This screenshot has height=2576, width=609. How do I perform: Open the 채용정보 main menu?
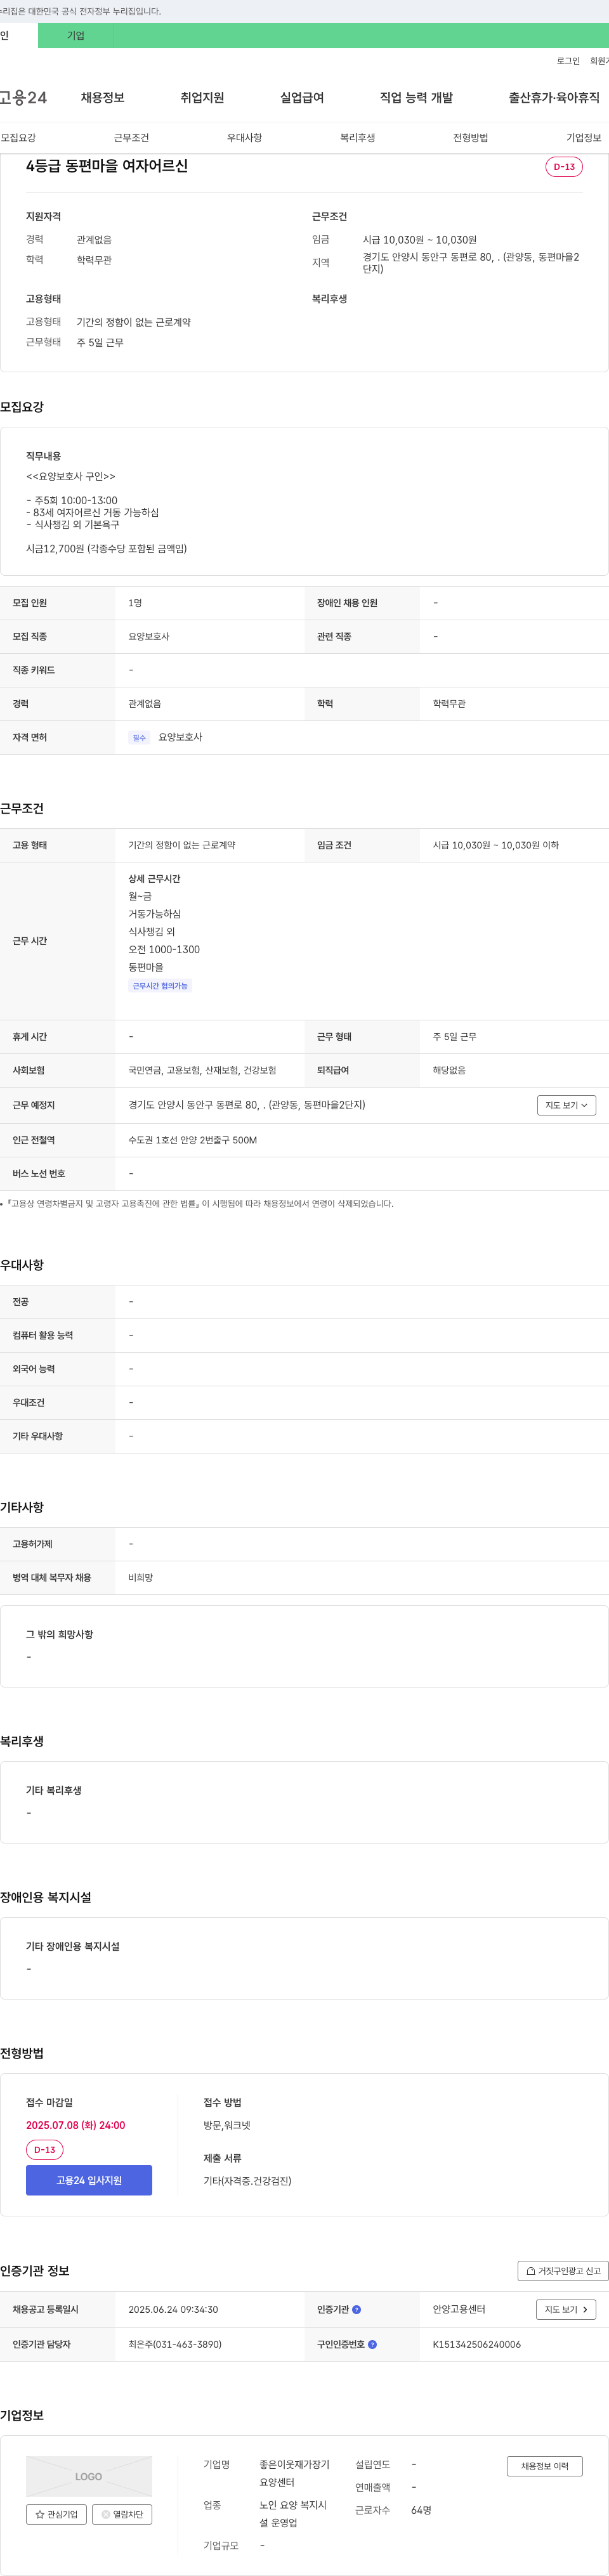pyautogui.click(x=102, y=97)
